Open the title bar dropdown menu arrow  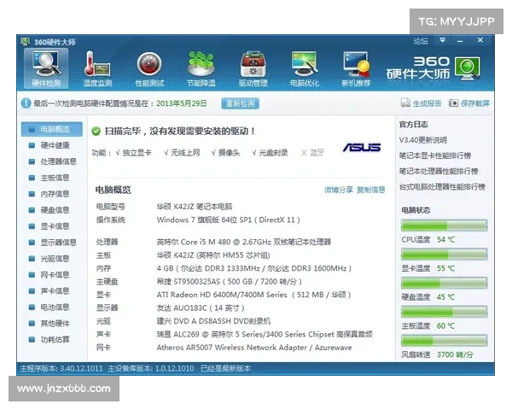coord(442,40)
